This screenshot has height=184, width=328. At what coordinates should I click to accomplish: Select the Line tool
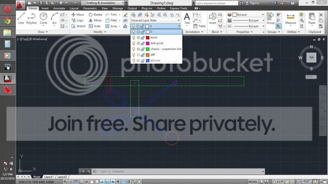point(21,18)
